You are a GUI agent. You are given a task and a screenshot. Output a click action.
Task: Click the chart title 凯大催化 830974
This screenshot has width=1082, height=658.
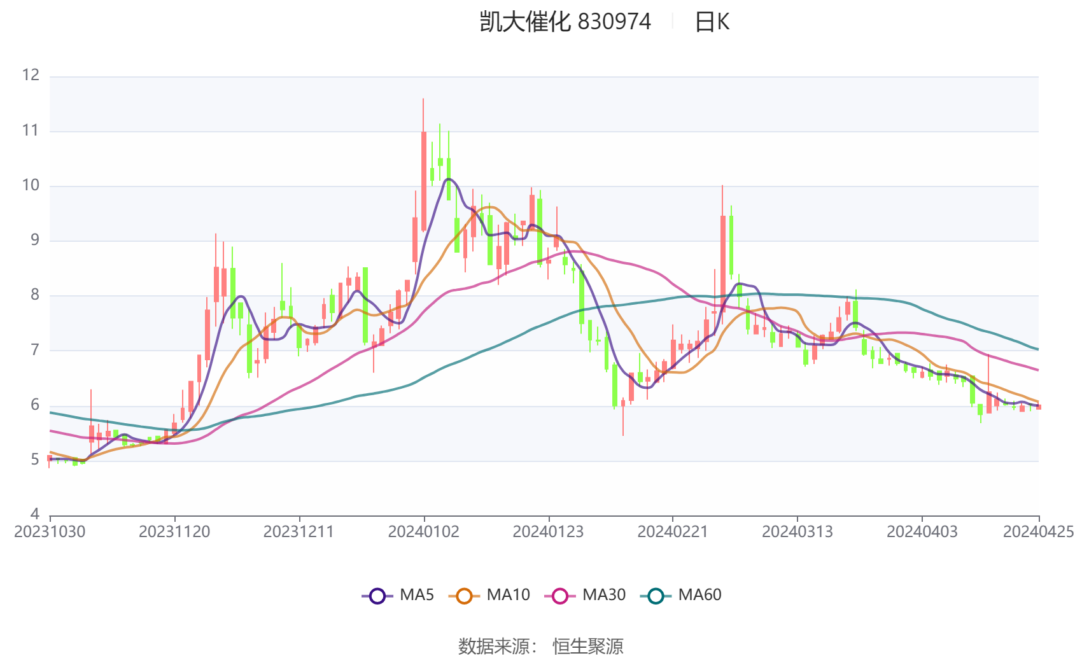coord(565,22)
